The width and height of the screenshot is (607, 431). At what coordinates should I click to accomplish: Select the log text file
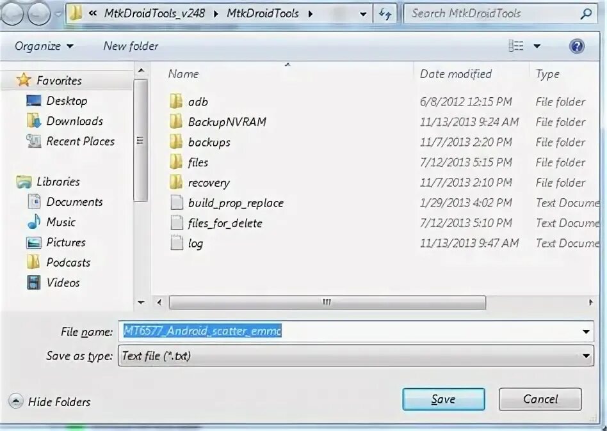(195, 243)
